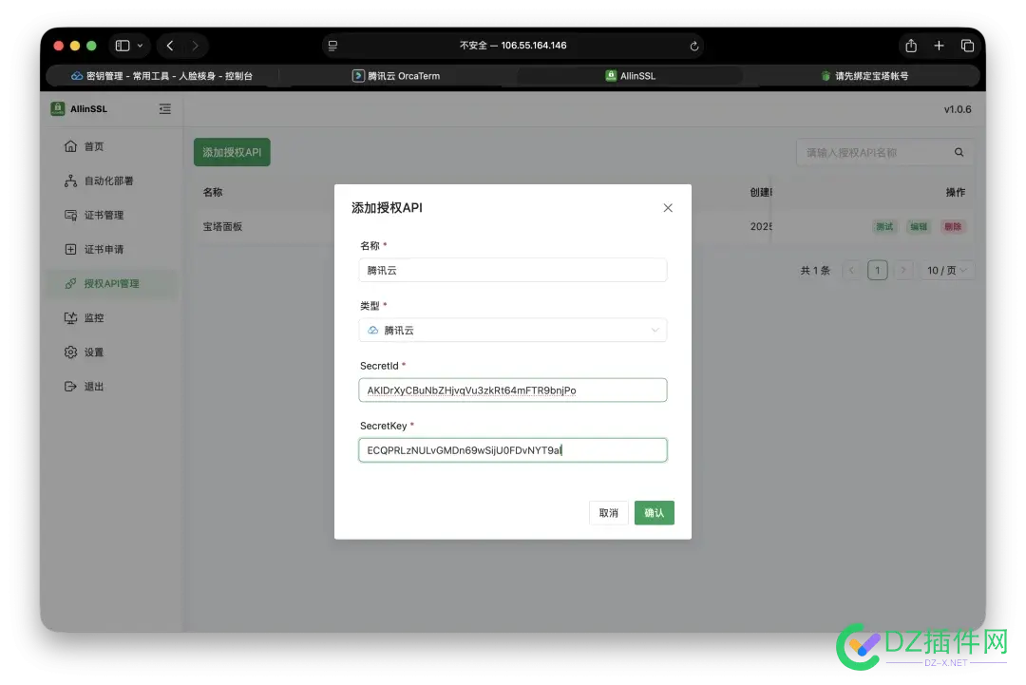1026x685 pixels.
Task: Switch to 请先绑定宝塔帐号 browser tab
Action: tap(864, 76)
